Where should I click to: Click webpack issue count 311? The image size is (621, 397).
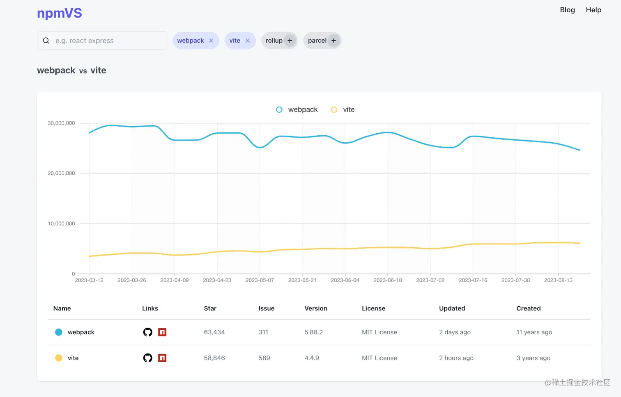(x=263, y=332)
